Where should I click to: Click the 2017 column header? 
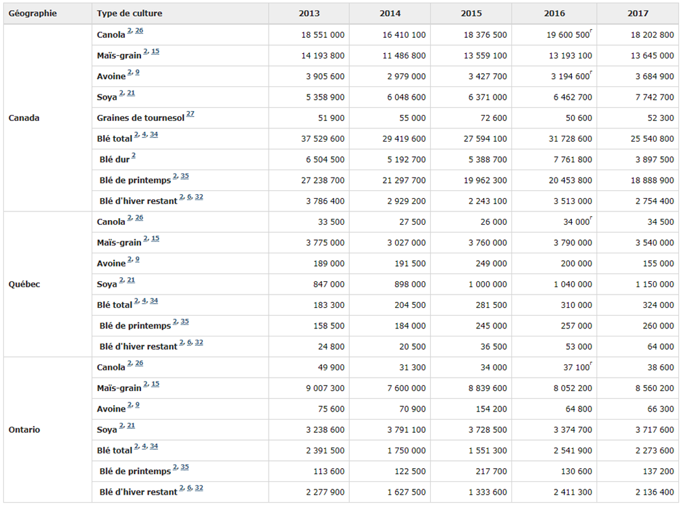tap(637, 13)
